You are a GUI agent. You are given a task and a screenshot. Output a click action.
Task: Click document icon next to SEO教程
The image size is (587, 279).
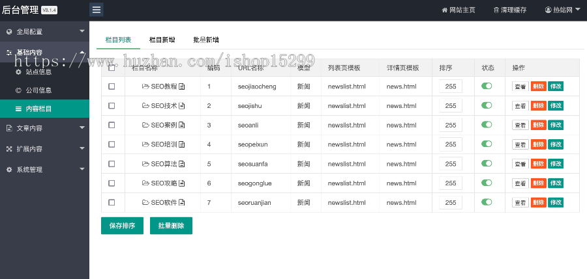point(182,86)
